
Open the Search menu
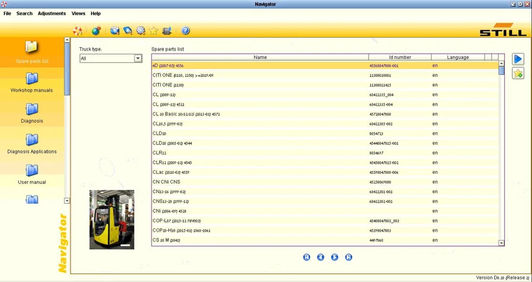[25, 13]
